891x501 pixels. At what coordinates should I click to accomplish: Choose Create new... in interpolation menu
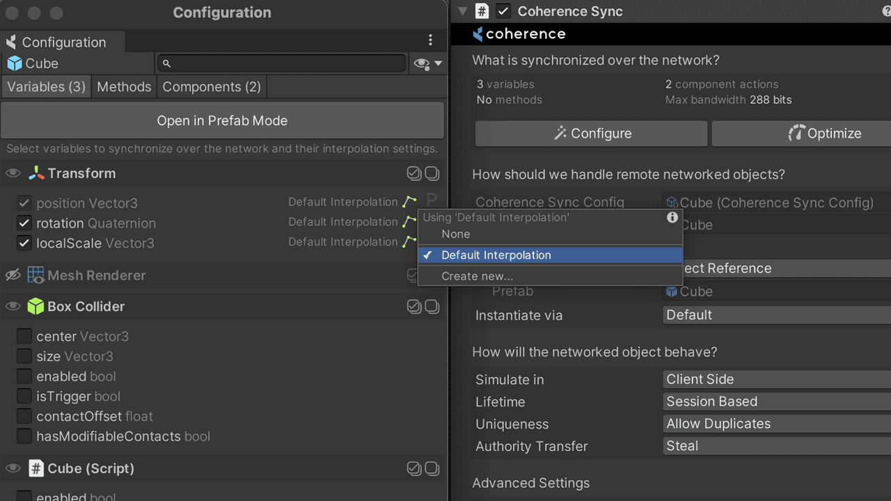pyautogui.click(x=550, y=276)
